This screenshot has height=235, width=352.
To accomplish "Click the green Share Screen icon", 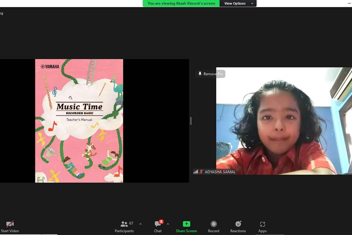I will pyautogui.click(x=186, y=224).
